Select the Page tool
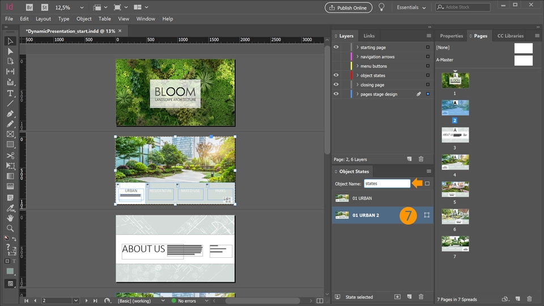Screen dimensions: 544x306 click(x=10, y=61)
